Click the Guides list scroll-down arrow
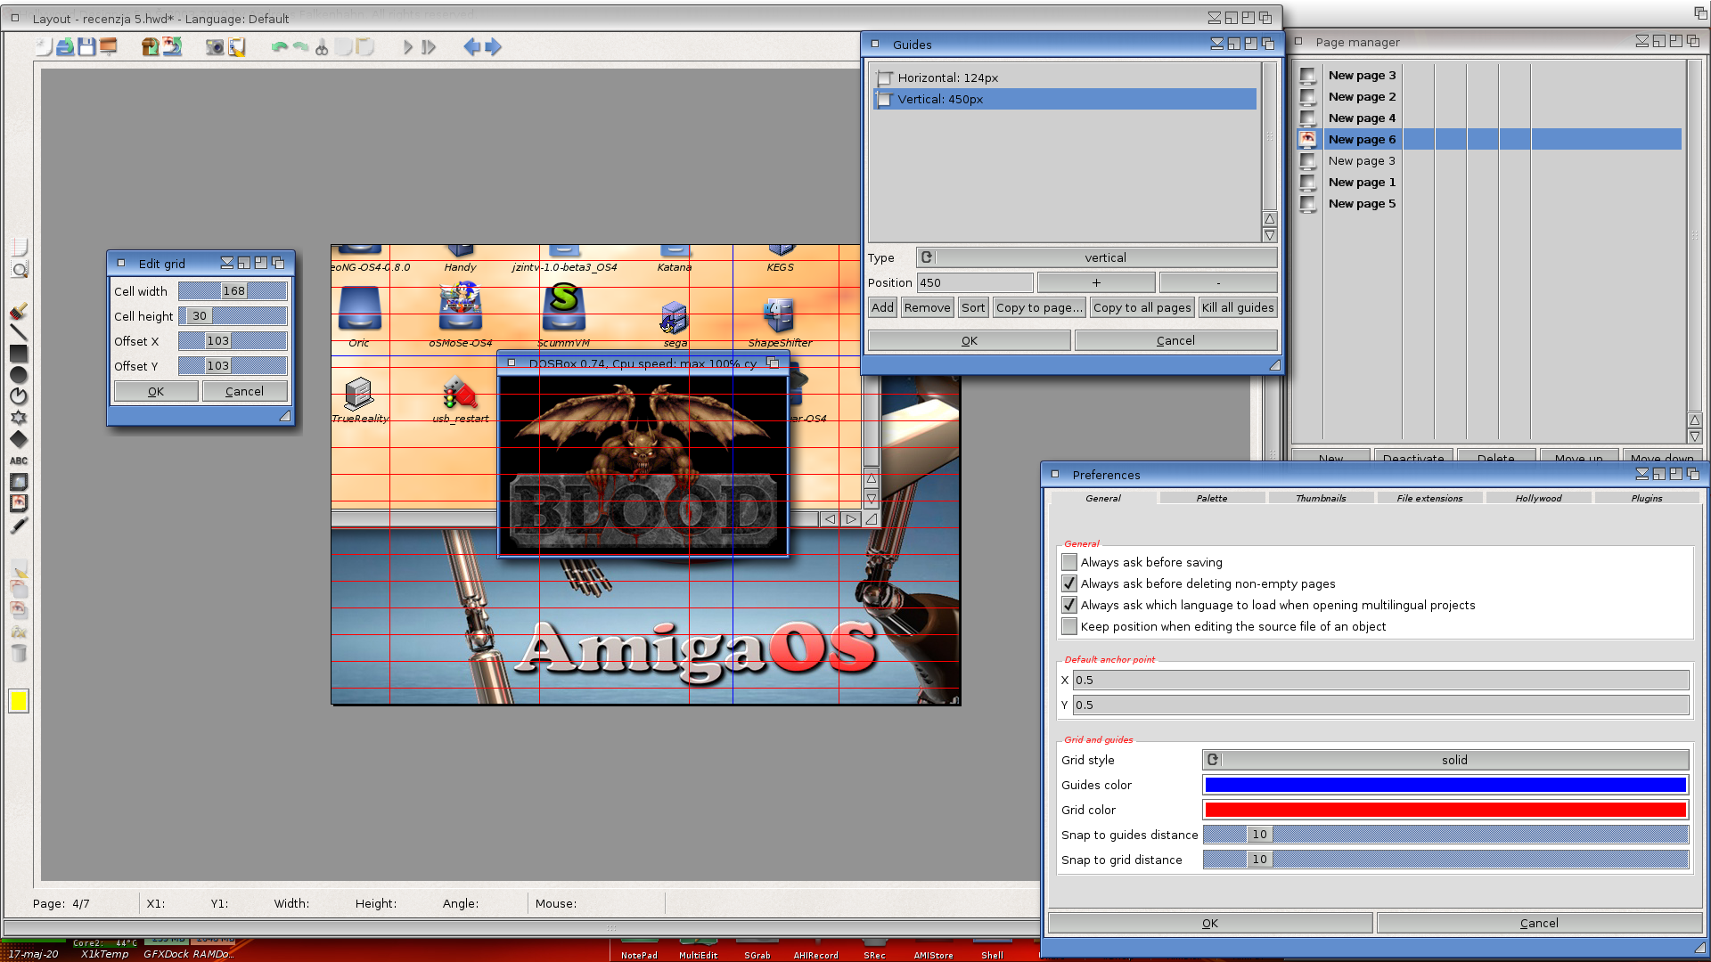The width and height of the screenshot is (1711, 962). [x=1270, y=235]
